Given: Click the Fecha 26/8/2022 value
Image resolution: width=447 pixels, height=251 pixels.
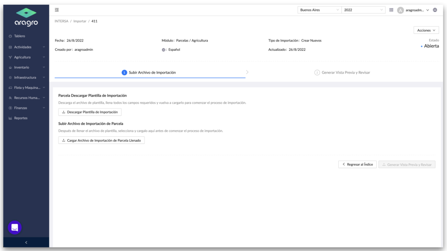Looking at the screenshot, I should pyautogui.click(x=75, y=41).
